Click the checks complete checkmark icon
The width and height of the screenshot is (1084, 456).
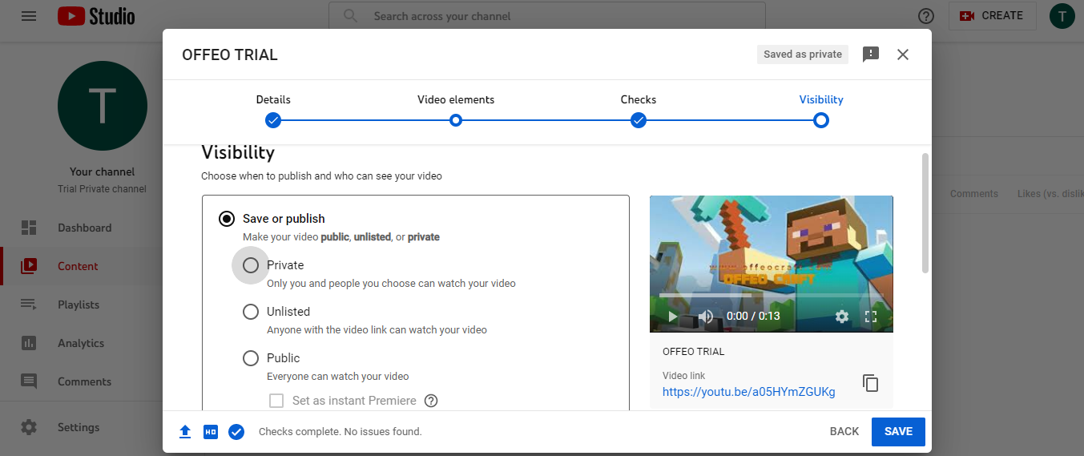236,432
